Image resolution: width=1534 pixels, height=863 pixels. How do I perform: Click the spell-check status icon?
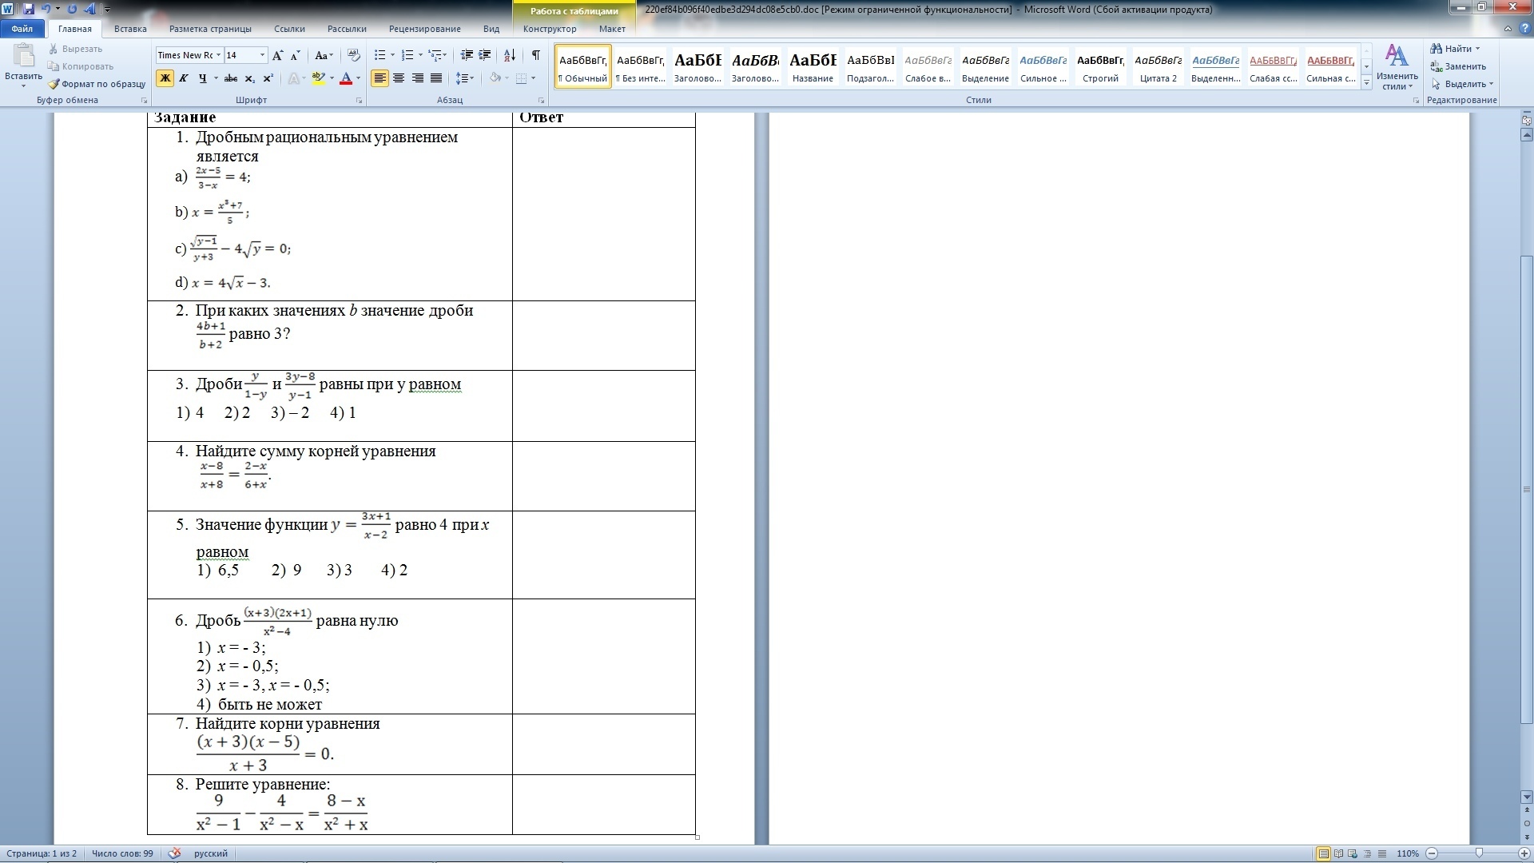click(x=175, y=853)
